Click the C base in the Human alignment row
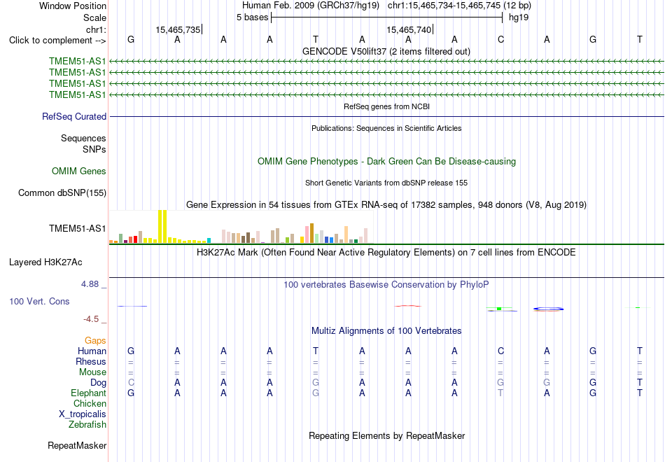665x462 pixels. pyautogui.click(x=501, y=351)
